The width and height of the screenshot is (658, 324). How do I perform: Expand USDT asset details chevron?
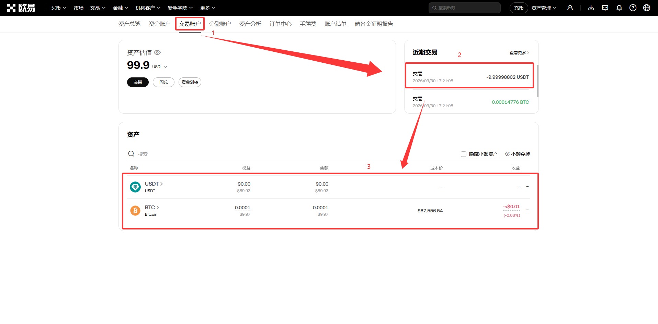tap(162, 184)
